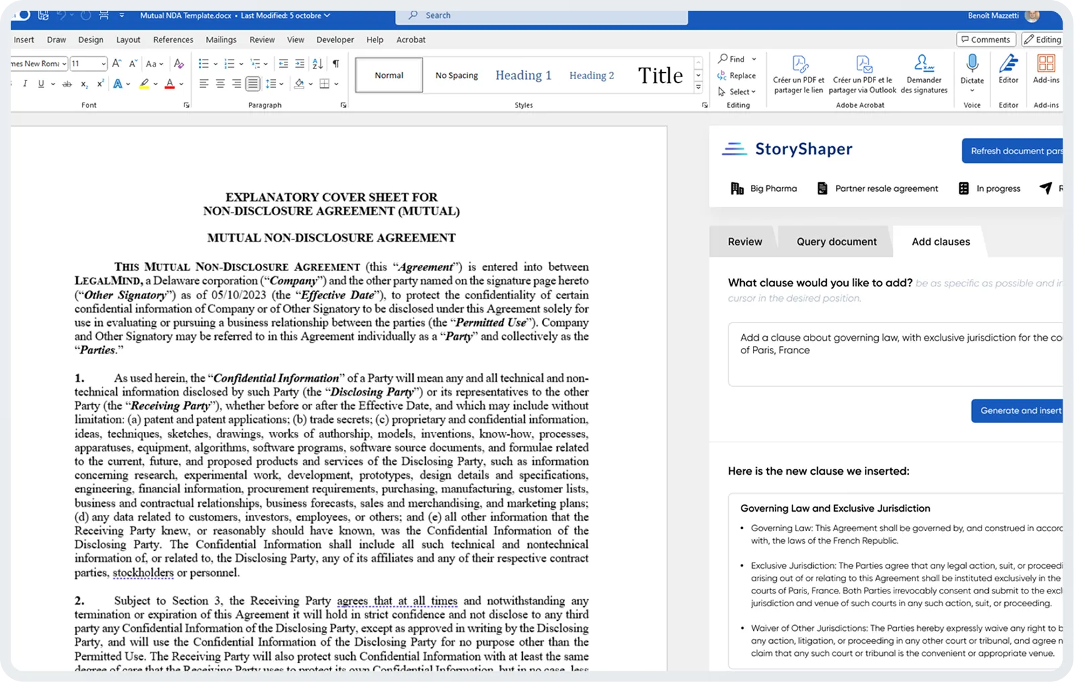Click the Bullets list icon
The image size is (1074, 682).
[204, 64]
